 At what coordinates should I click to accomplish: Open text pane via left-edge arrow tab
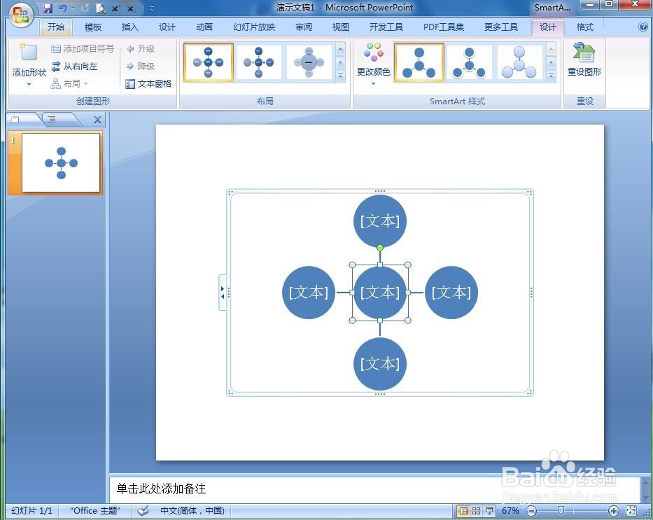(x=223, y=293)
